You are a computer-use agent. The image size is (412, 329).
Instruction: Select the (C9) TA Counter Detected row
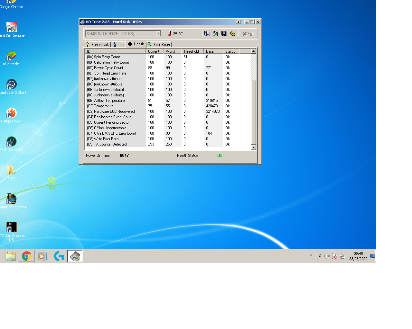coord(168,144)
